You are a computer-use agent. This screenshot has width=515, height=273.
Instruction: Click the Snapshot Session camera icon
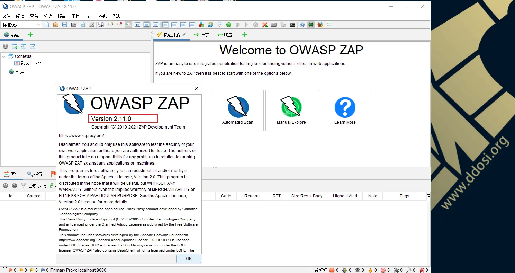click(x=74, y=25)
